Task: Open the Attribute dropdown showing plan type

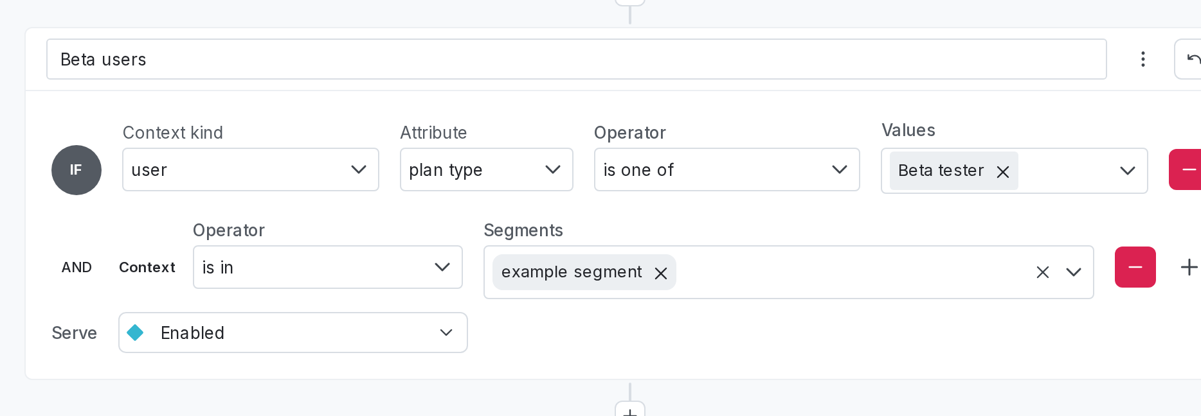Action: [x=486, y=169]
